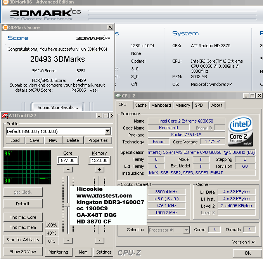Image resolution: width=263 pixels, height=259 pixels.
Task: Click the Package value Socket 775 LGA
Action: 186,135
